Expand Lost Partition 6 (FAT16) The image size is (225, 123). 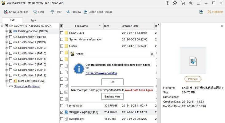point(6,64)
